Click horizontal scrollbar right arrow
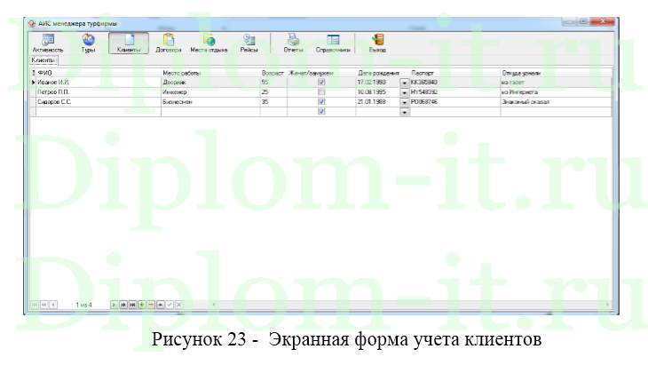The image size is (648, 365). click(x=607, y=305)
